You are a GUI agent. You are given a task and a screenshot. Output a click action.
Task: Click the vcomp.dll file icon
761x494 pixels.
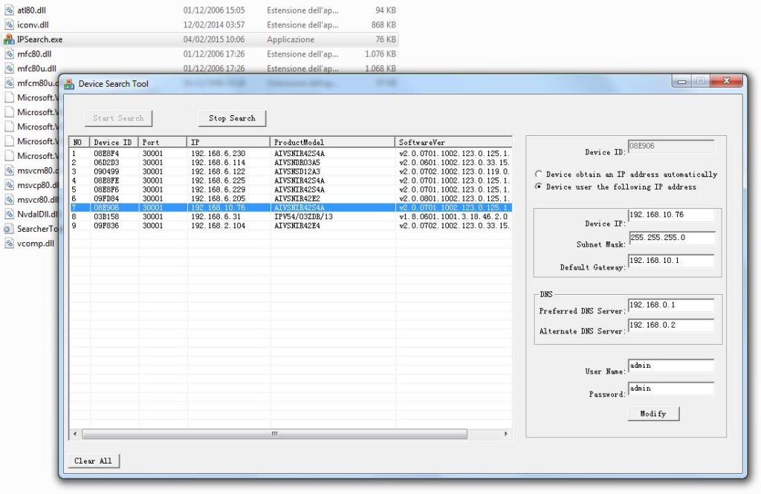9,243
